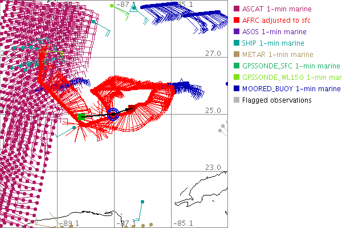Screen dimensions: 342x228
Task: Click the green square marker on the track
Action: (82, 117)
